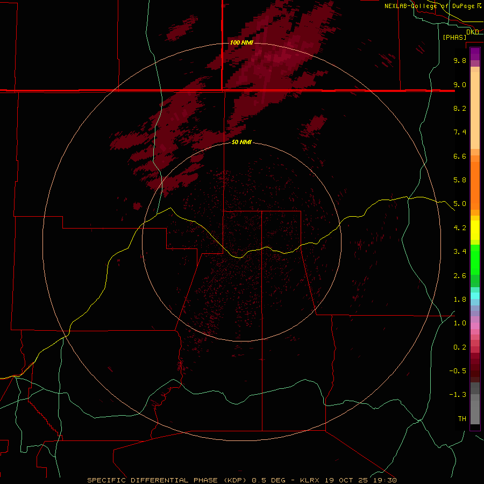Click the 50 NMI range ring label
This screenshot has width=484, height=484.
[241, 142]
